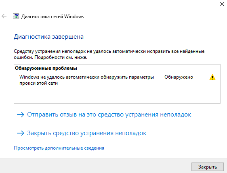Image resolution: width=227 pixels, height=173 pixels.
Task: Close the dialog with the X icon
Action: 222,4
